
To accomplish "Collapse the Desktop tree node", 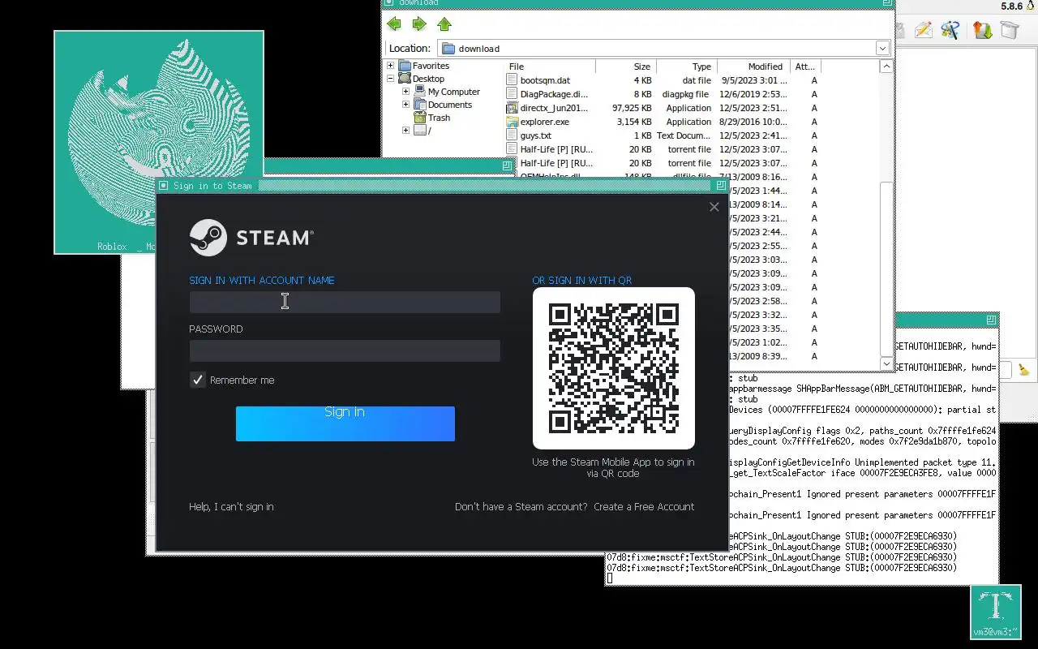I will click(391, 79).
